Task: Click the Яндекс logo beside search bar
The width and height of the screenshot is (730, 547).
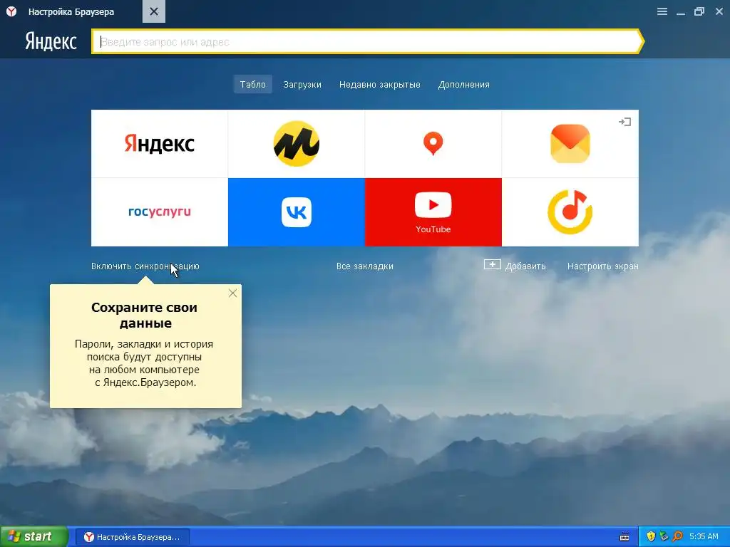Action: 51,41
